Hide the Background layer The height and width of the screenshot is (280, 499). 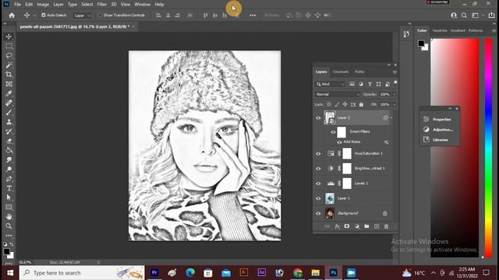318,213
